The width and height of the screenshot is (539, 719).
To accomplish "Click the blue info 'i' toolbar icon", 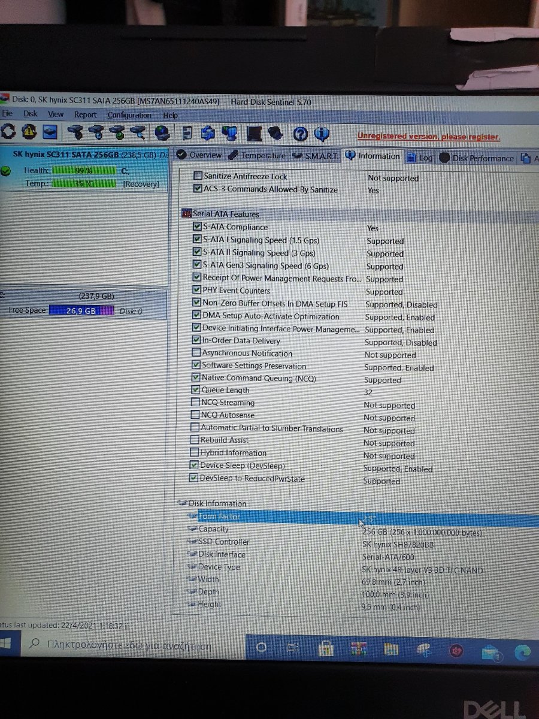I will tap(322, 134).
